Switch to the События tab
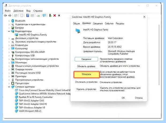This screenshot has width=166, height=123. tap(109, 24)
